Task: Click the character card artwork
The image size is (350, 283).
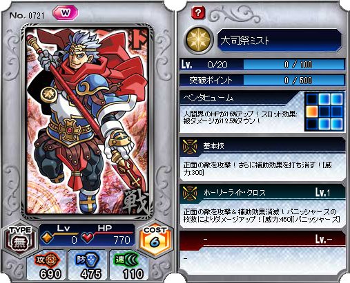Action: [87, 120]
